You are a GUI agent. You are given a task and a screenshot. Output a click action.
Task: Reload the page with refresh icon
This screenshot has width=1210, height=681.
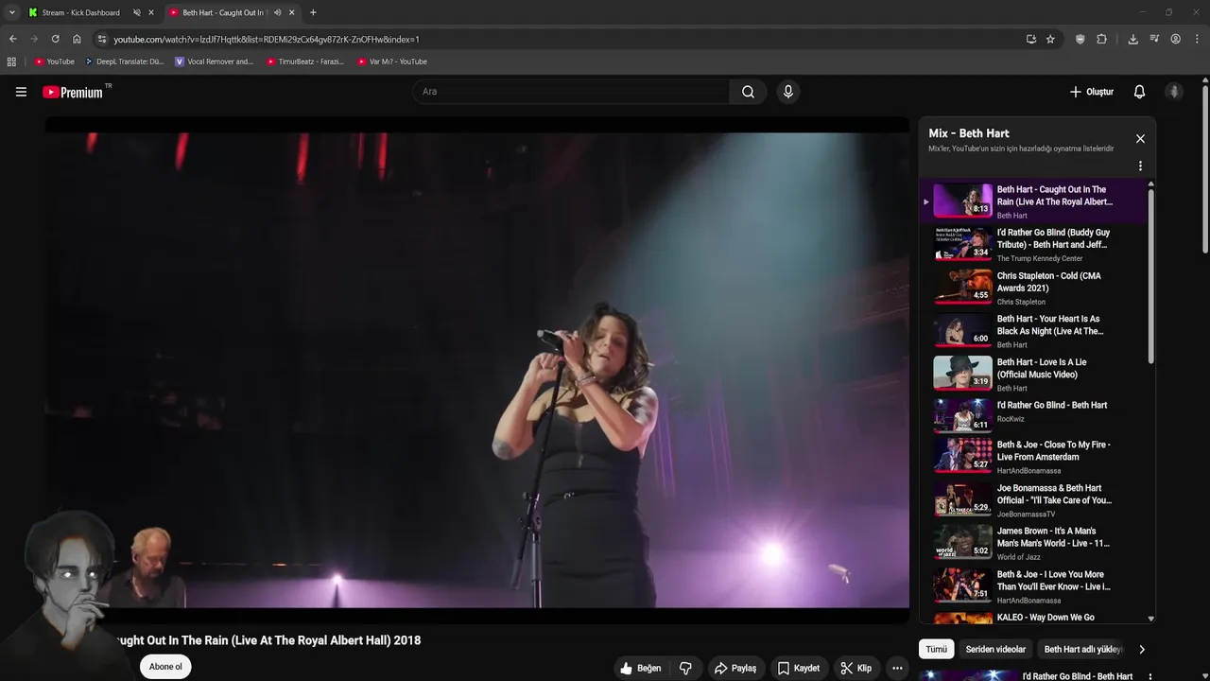coord(55,39)
